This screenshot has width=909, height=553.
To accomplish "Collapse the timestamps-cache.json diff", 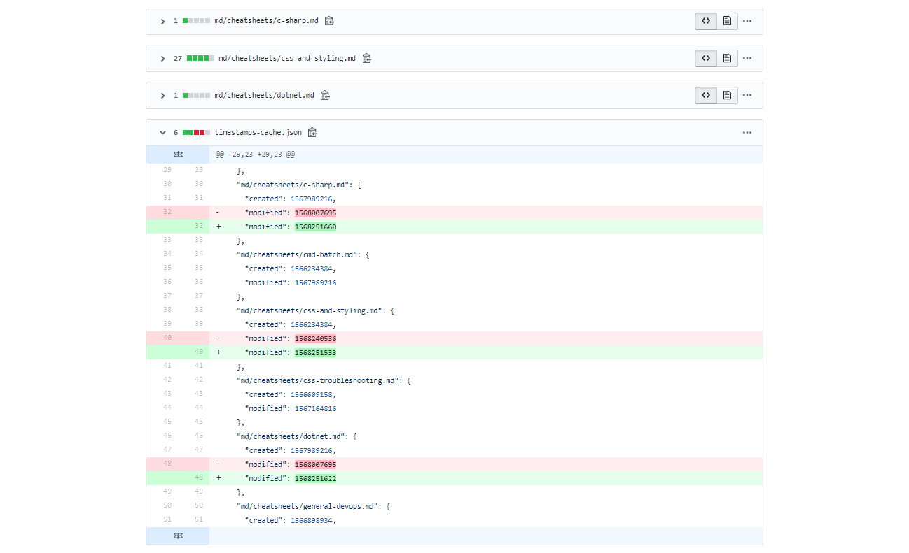I will click(162, 132).
